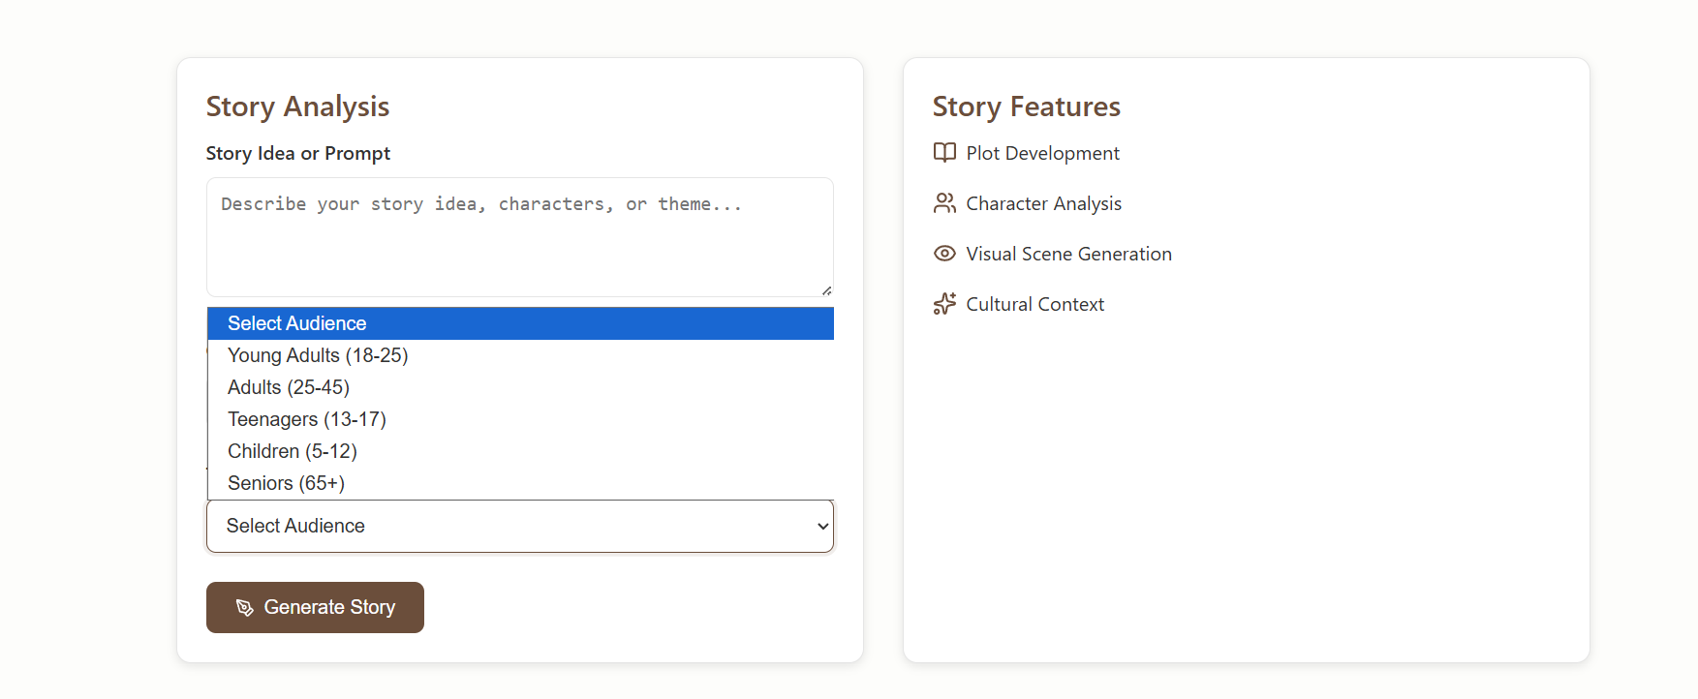Click the sparkles icon beside Cultural Context
This screenshot has width=1698, height=699.
[944, 304]
